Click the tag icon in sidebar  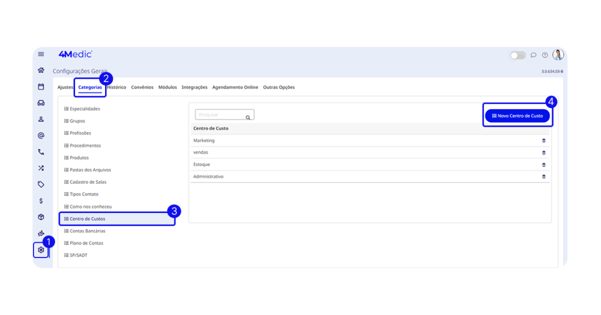[x=41, y=184]
